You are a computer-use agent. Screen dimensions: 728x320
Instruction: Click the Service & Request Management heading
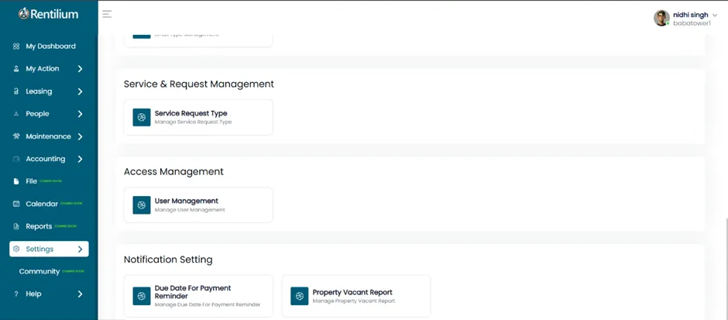pyautogui.click(x=199, y=84)
